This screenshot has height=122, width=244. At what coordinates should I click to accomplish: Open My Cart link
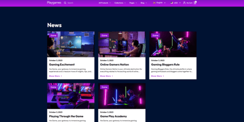point(189,3)
